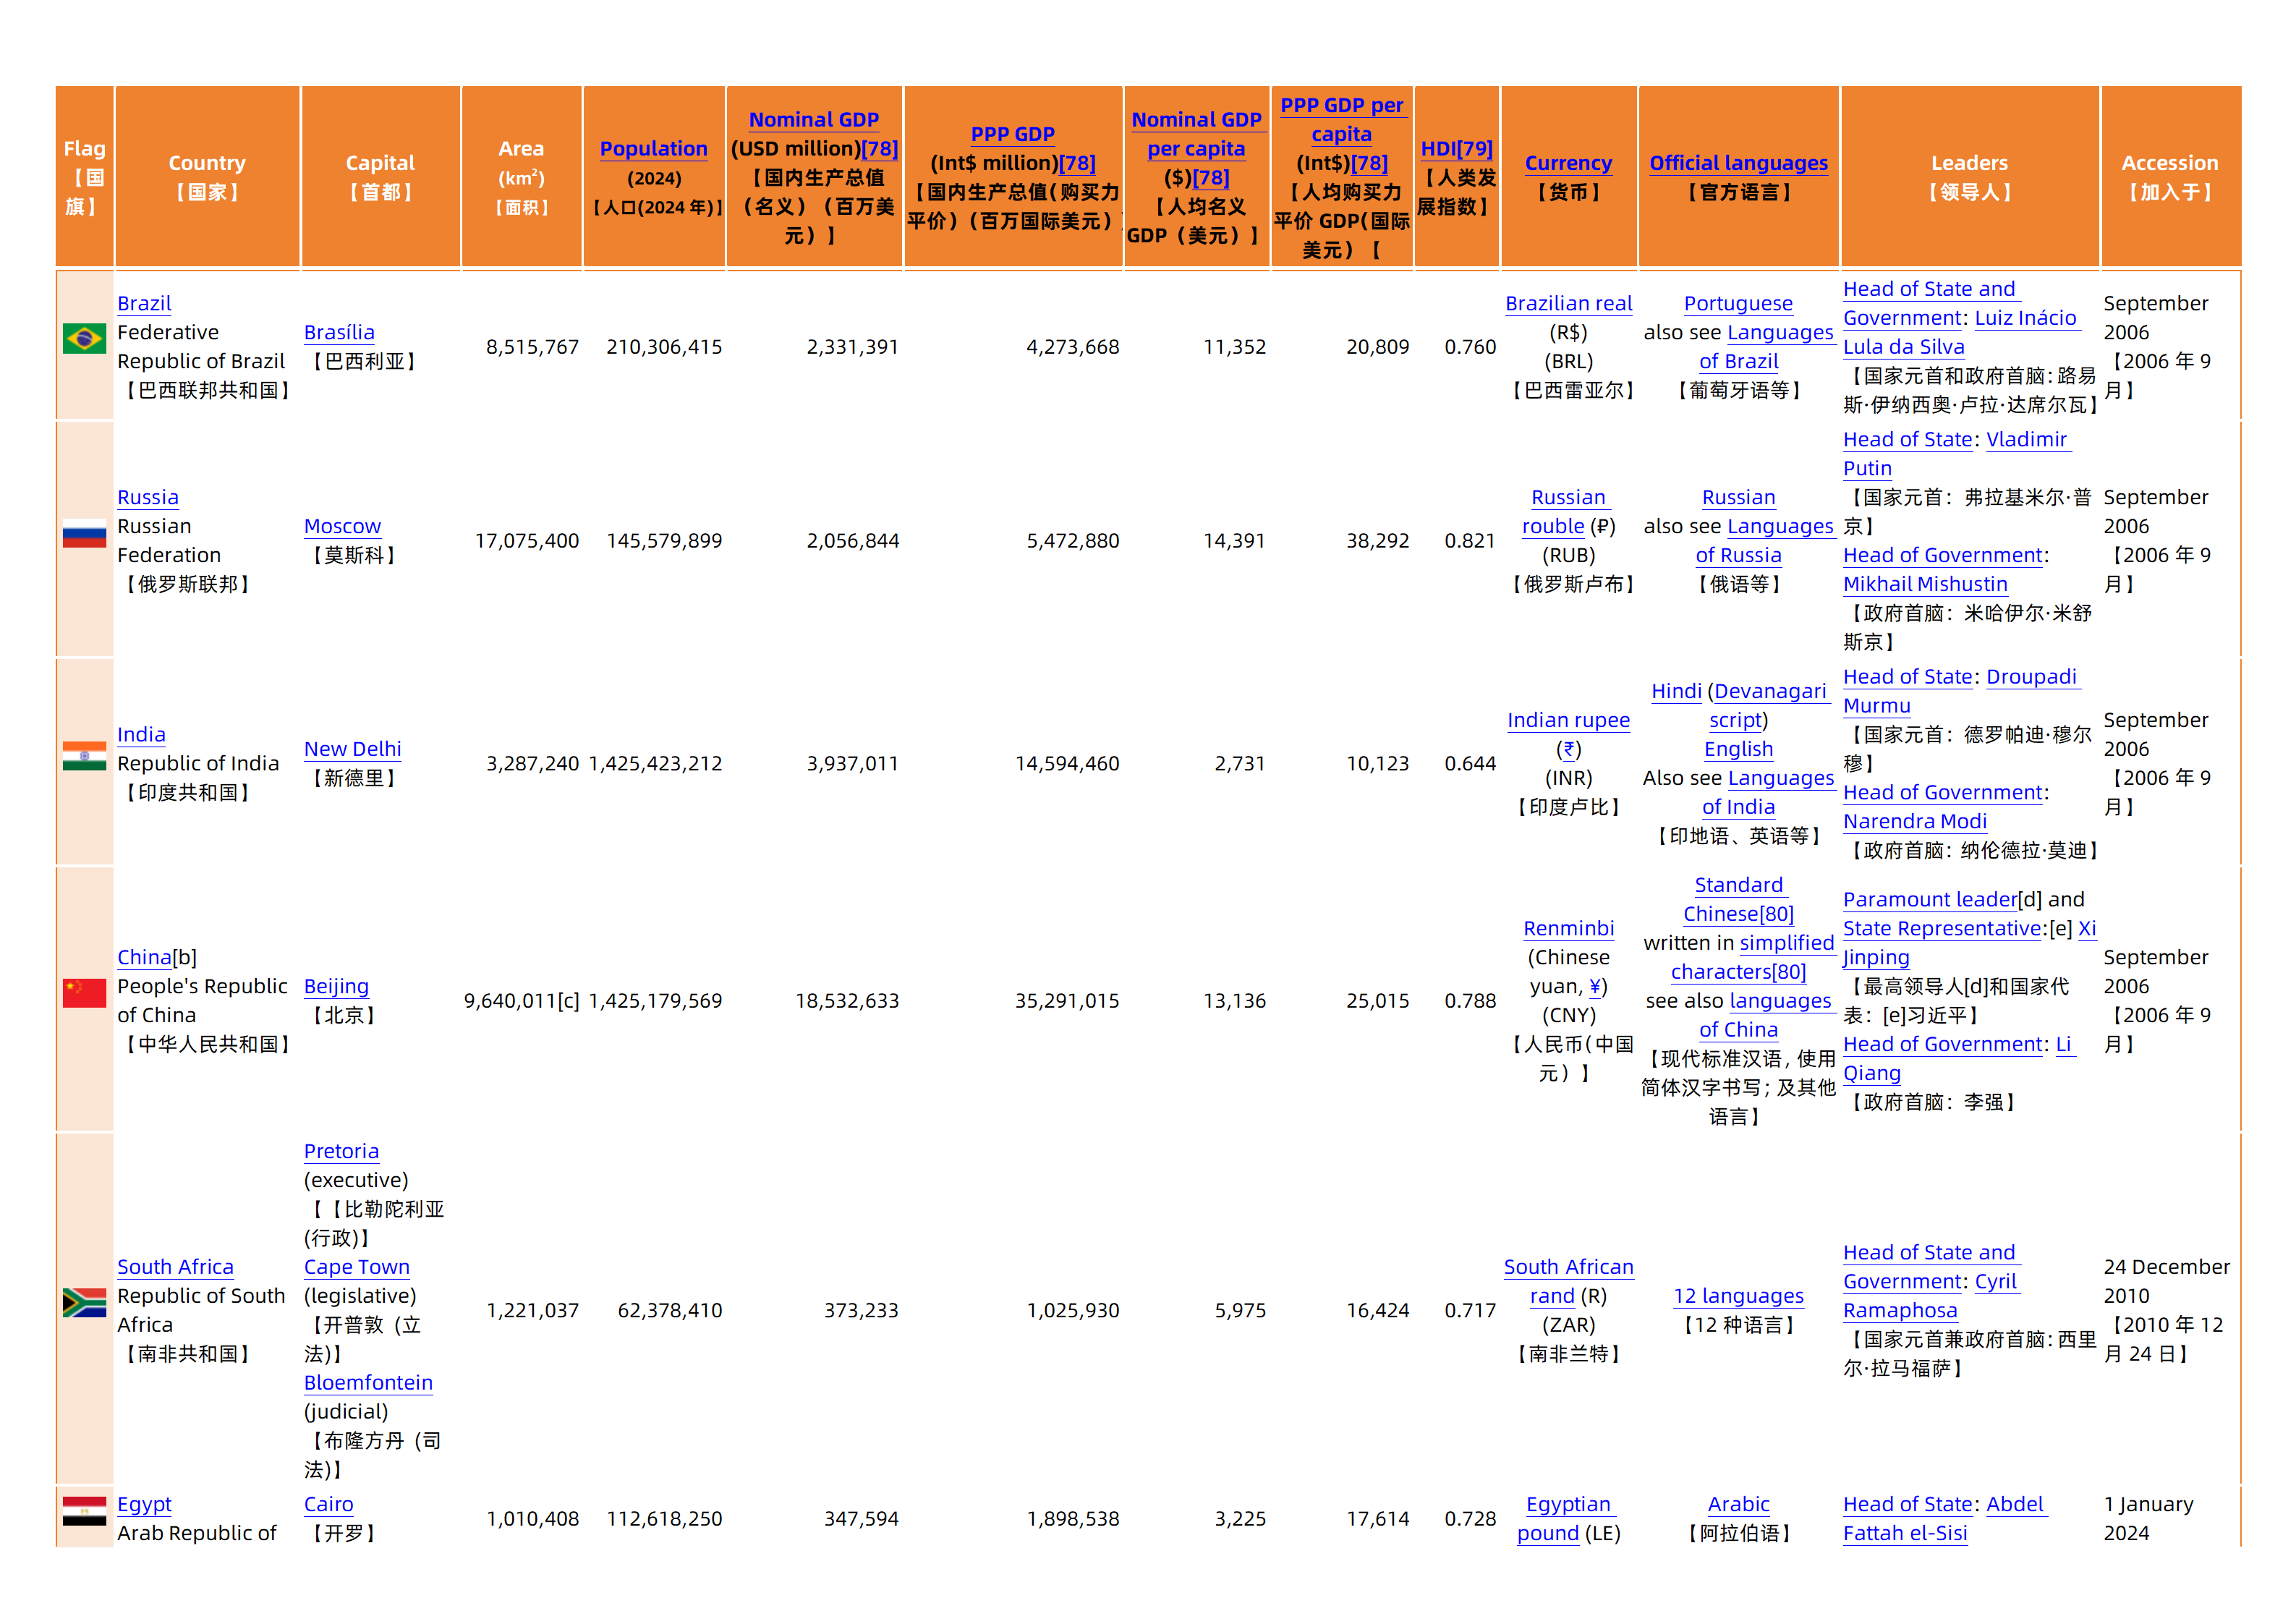The image size is (2296, 1624).
Task: Follow the Pretoria capital link
Action: pyautogui.click(x=341, y=1151)
